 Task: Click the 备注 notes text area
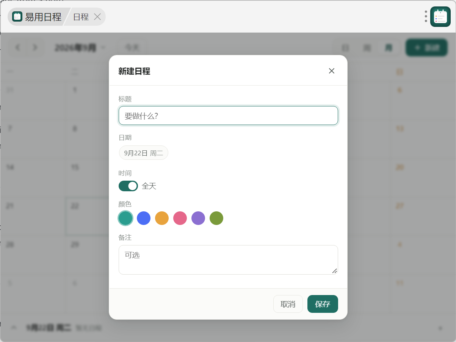tap(228, 260)
